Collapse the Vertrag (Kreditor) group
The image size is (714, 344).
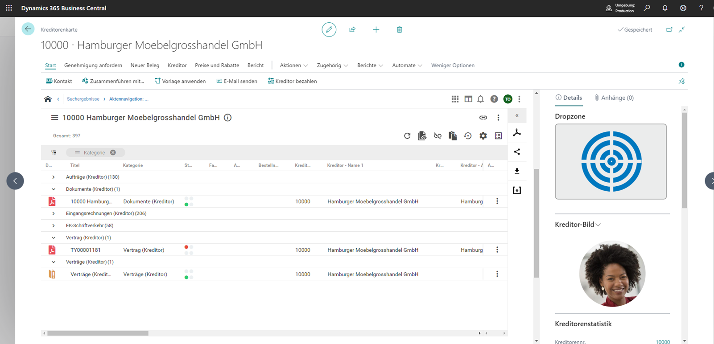(53, 238)
